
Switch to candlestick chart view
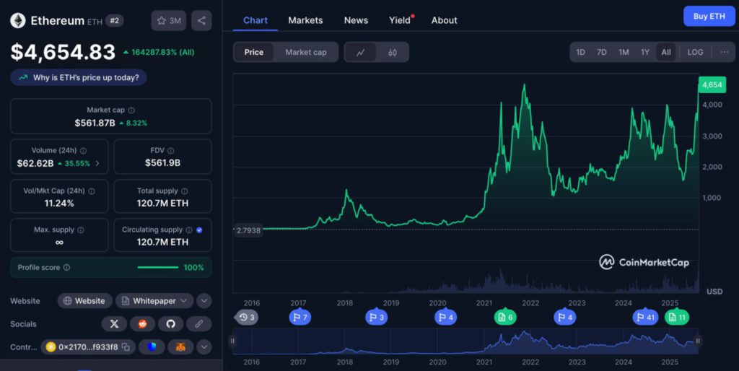click(392, 52)
